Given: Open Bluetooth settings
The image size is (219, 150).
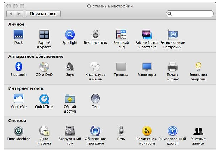Looking at the screenshot, I should coord(18,67).
